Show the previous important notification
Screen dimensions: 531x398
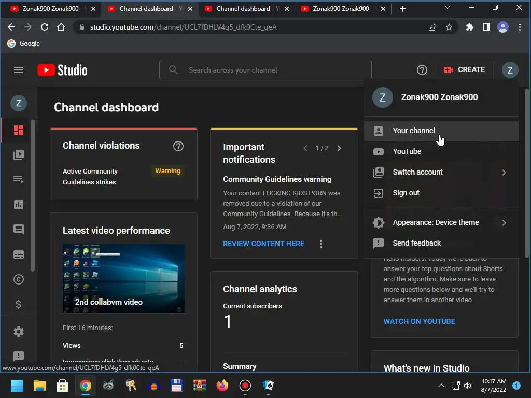(x=305, y=148)
